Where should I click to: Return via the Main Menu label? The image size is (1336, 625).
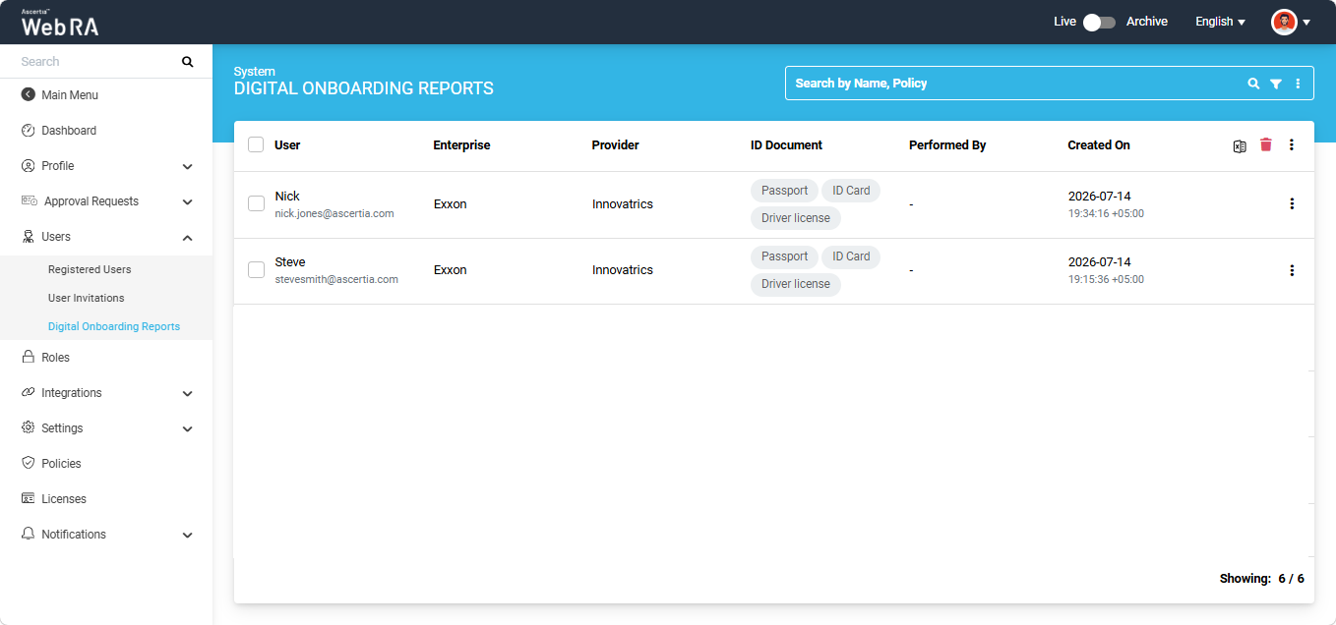pyautogui.click(x=70, y=95)
